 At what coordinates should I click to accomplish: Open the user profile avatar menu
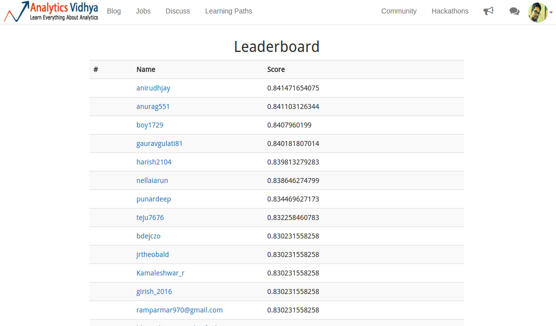click(x=540, y=12)
